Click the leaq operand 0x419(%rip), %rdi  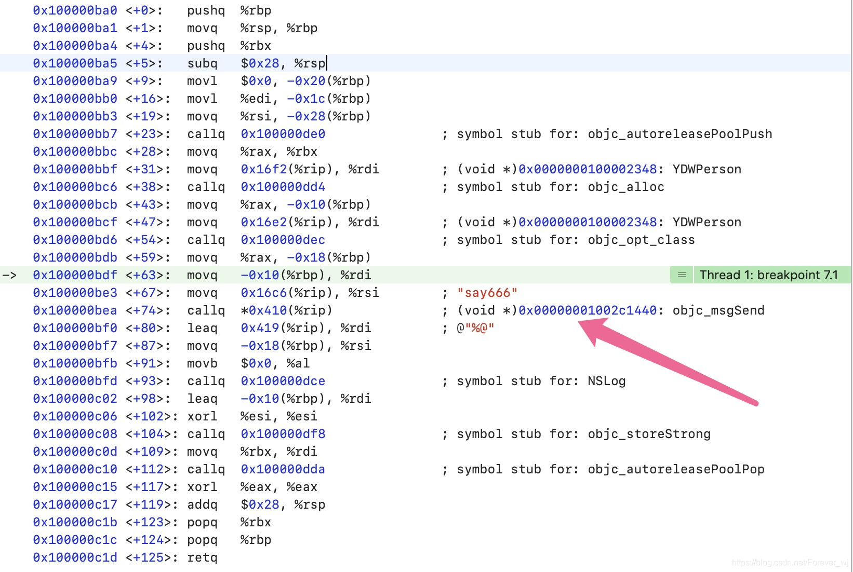[x=305, y=328]
